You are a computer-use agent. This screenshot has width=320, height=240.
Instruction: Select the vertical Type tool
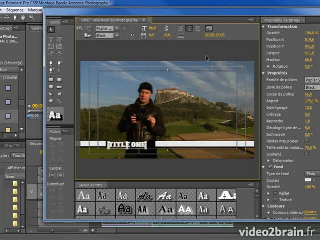[x=59, y=39]
